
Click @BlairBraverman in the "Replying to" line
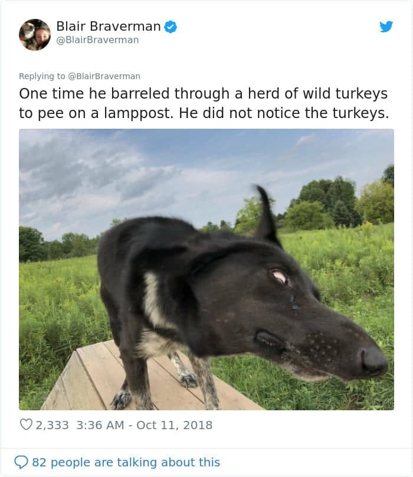104,76
